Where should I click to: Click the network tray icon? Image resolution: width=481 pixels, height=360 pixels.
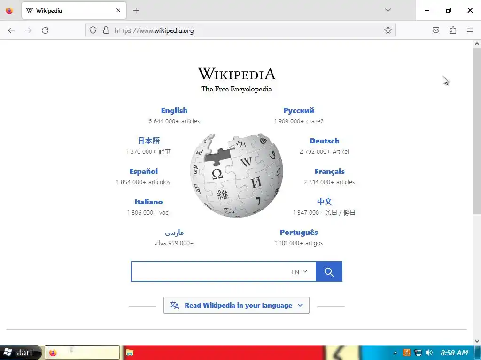coord(418,352)
